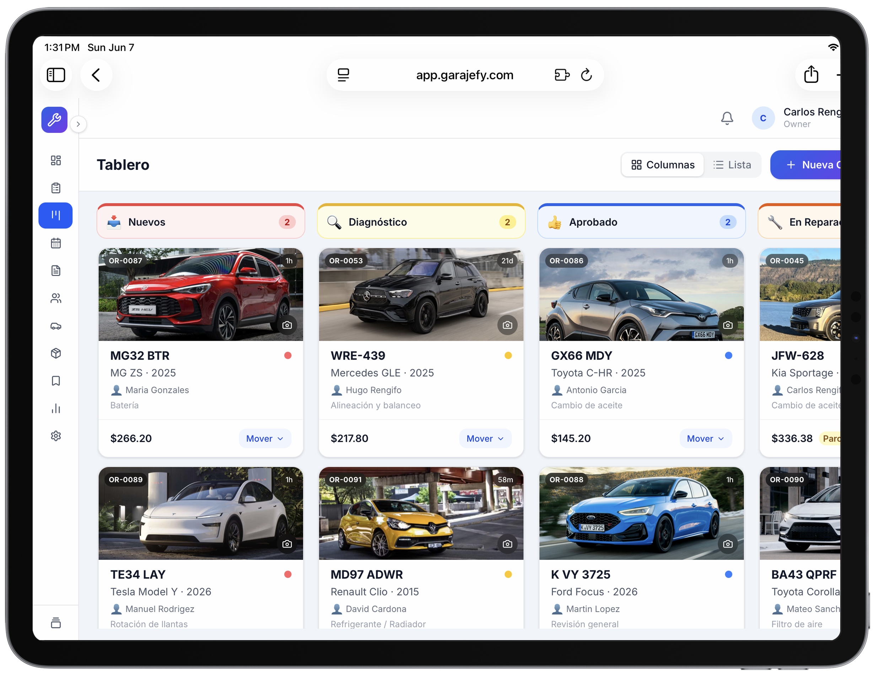Viewport: 874px width, 676px height.
Task: Switch to Lista view
Action: (x=732, y=165)
